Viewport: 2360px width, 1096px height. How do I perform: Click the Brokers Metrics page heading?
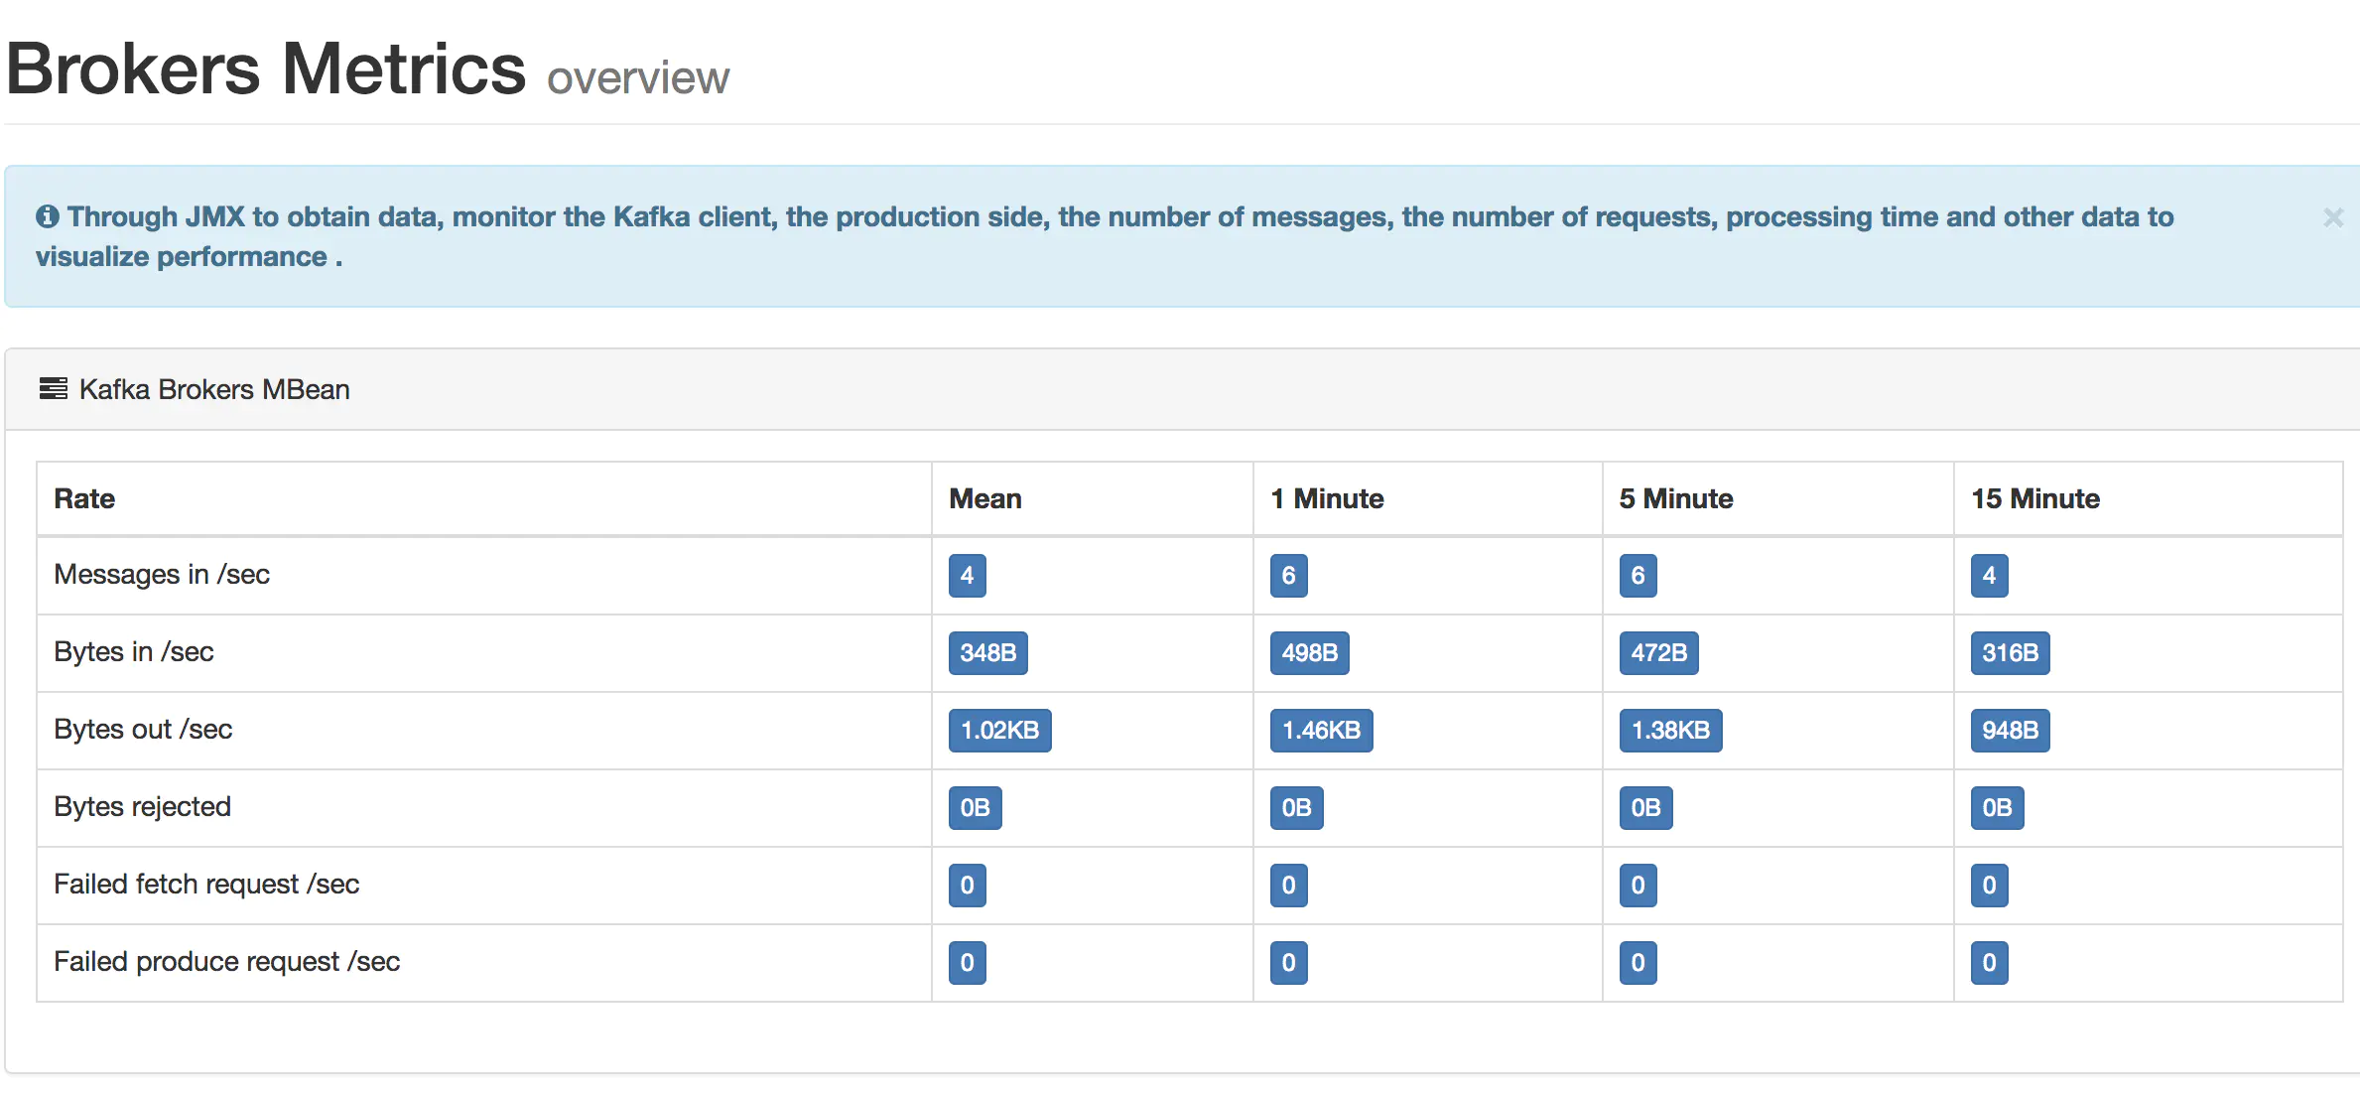tap(266, 69)
